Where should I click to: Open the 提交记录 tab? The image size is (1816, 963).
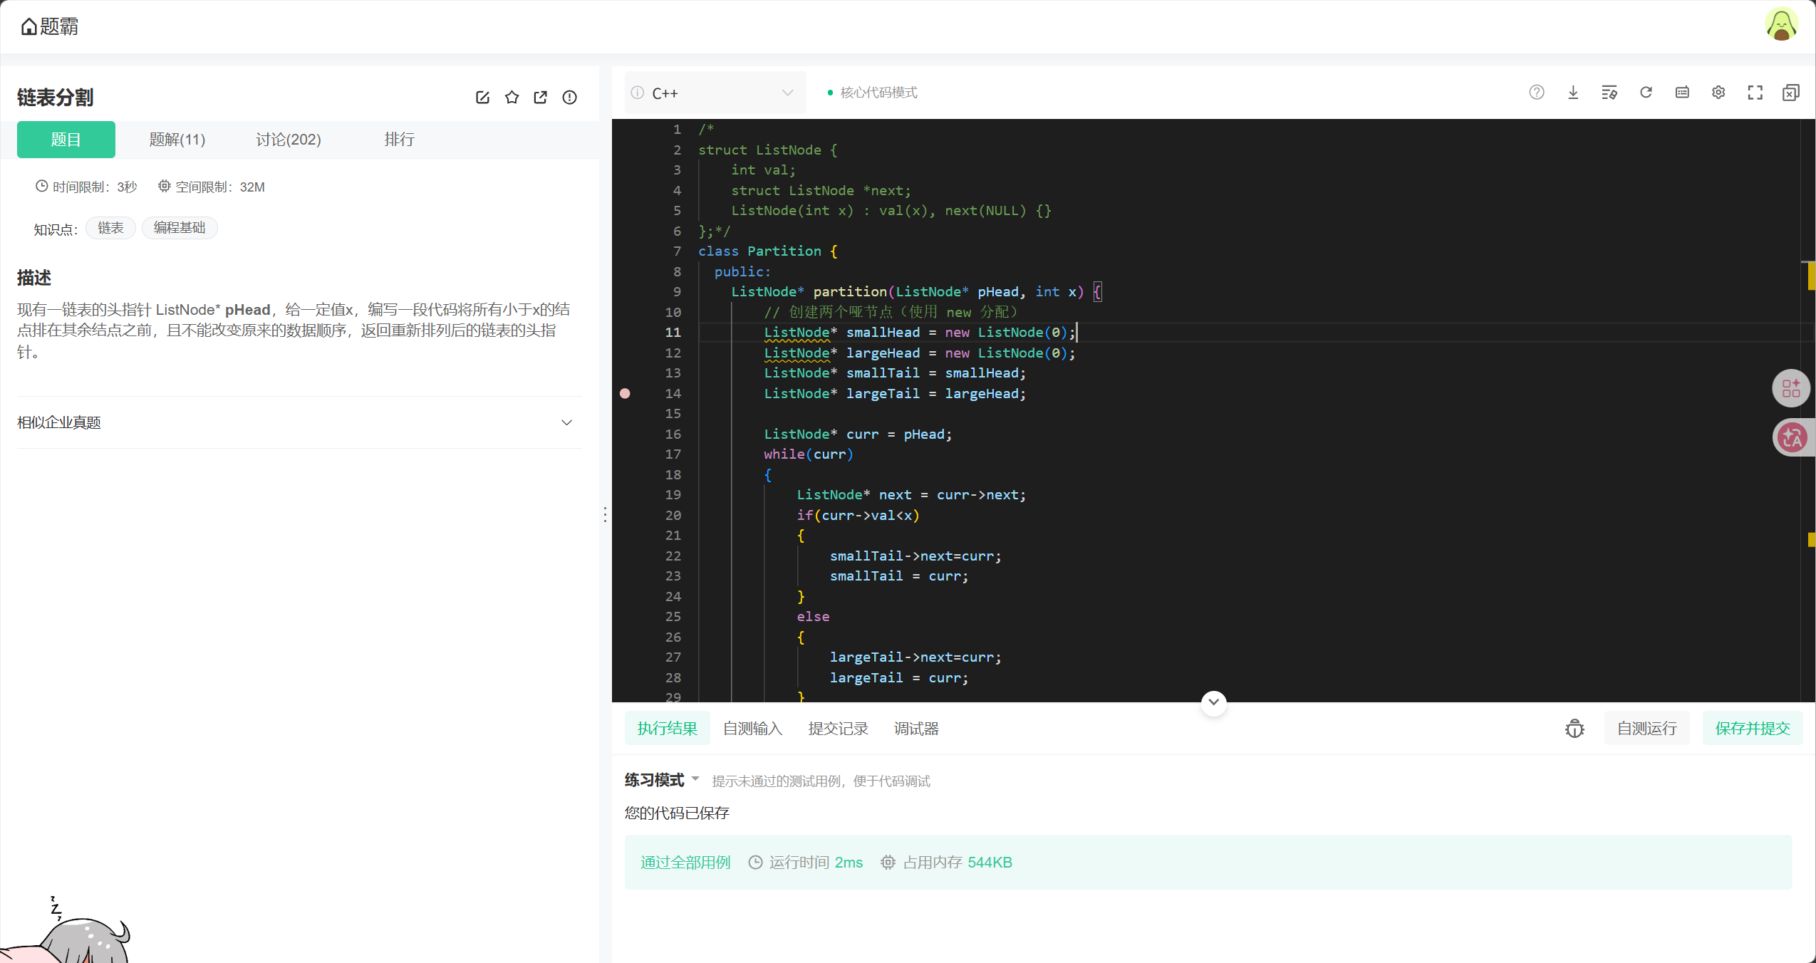pos(838,729)
